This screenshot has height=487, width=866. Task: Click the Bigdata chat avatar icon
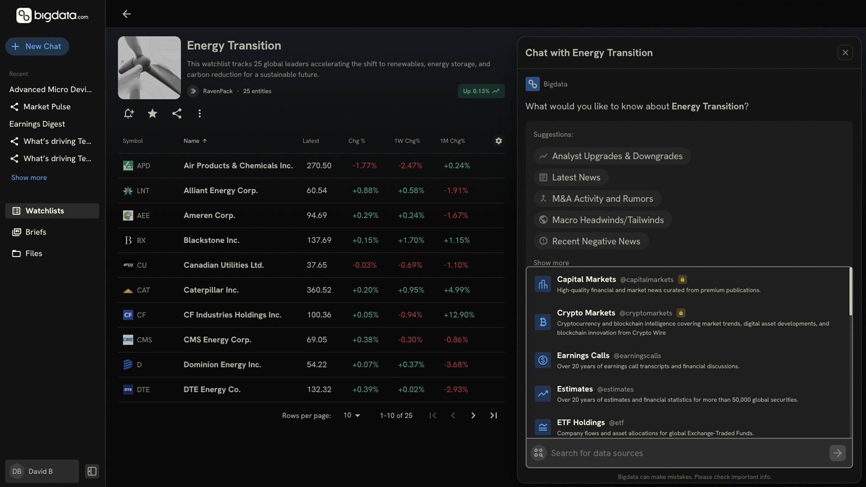coord(533,84)
